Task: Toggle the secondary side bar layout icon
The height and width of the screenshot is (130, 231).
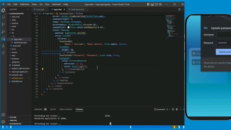Action: (x=156, y=4)
